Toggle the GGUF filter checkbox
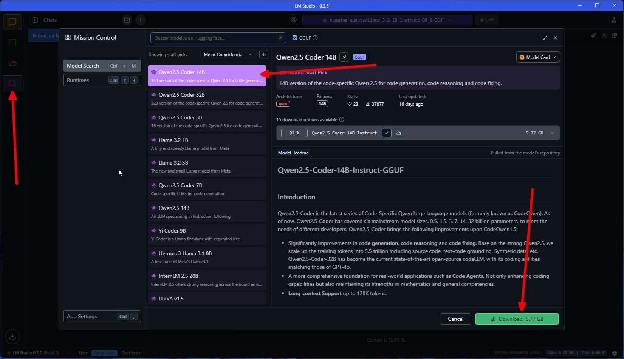 (295, 38)
